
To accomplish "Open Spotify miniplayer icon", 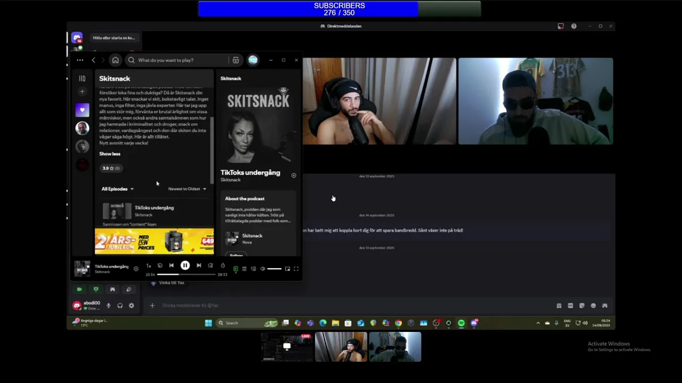I will [x=287, y=269].
